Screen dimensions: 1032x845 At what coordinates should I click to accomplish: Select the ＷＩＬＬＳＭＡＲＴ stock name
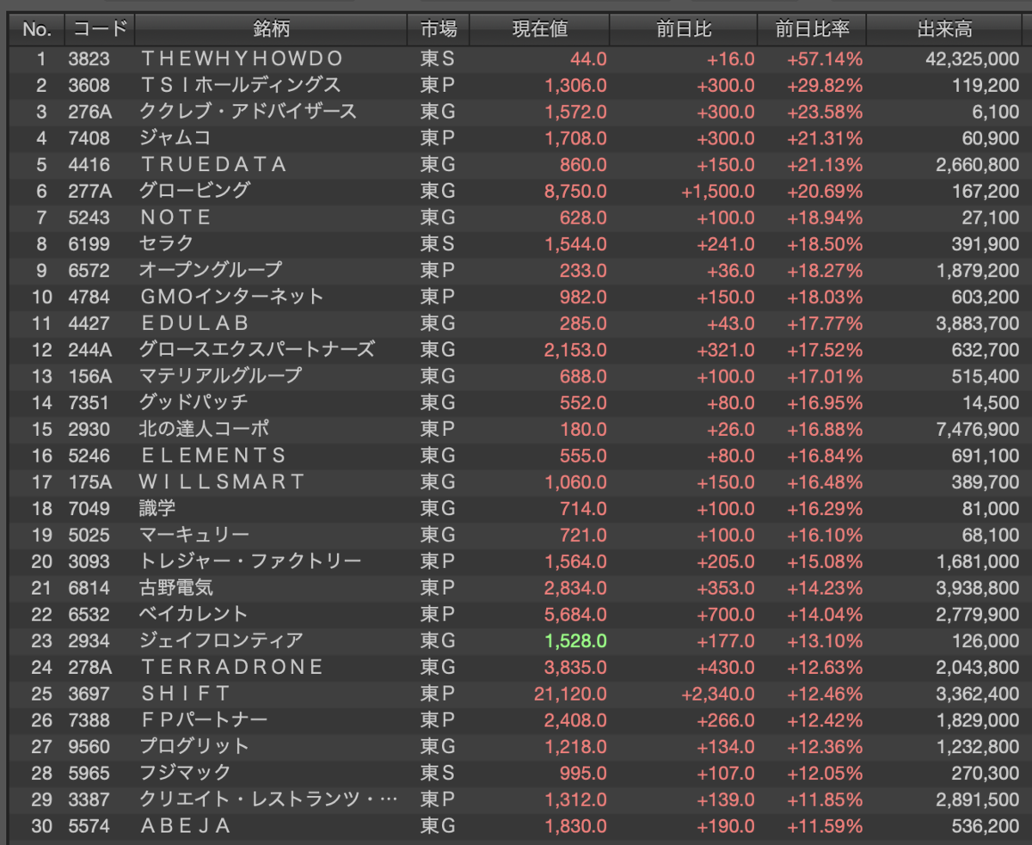222,481
